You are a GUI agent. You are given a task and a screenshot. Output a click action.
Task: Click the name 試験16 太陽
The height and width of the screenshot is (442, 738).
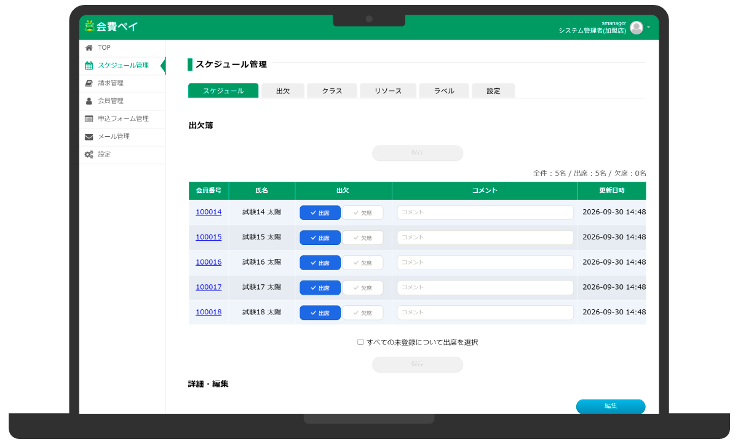[262, 262]
